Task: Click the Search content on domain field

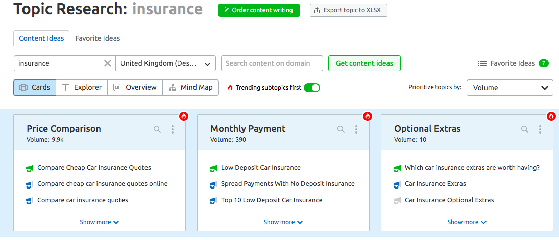Action: tap(272, 63)
